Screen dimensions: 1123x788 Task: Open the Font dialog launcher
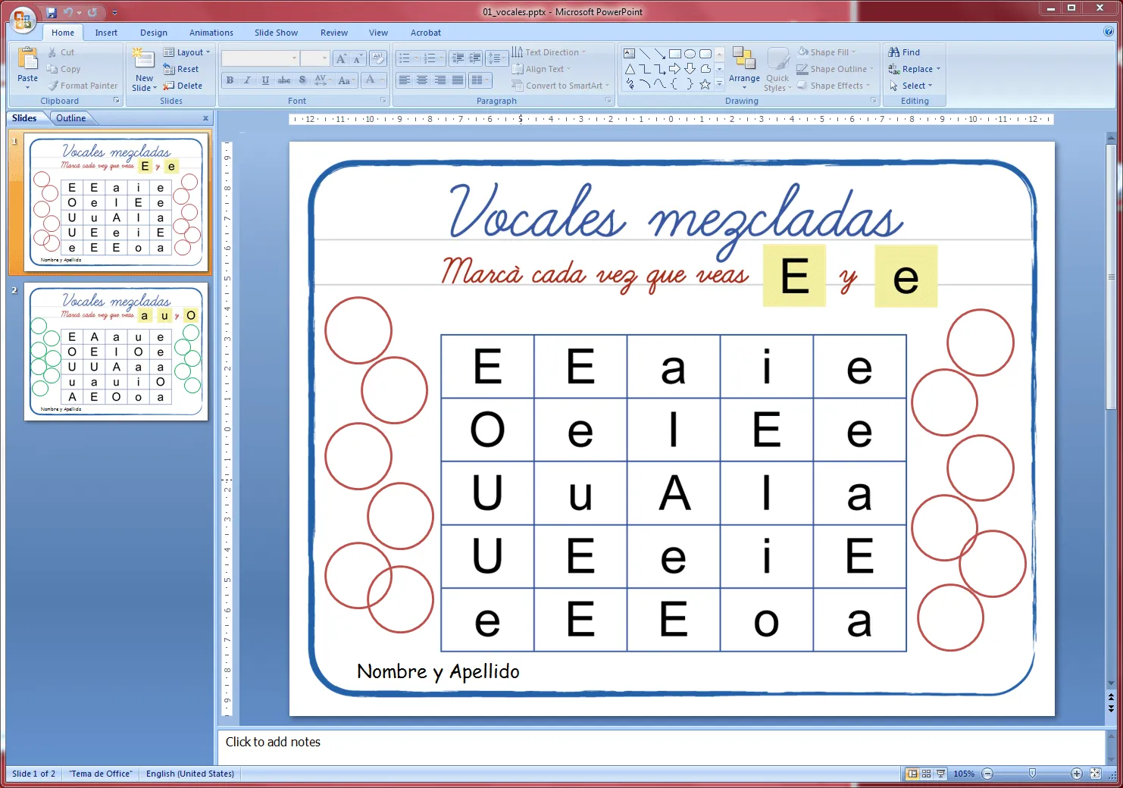click(383, 101)
